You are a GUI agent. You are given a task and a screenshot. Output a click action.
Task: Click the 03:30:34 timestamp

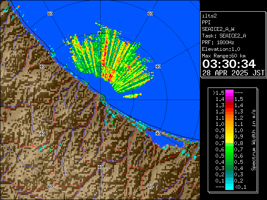point(229,64)
